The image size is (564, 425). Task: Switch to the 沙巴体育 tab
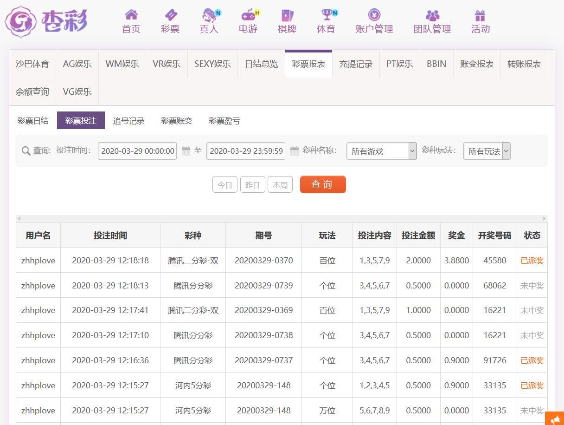click(x=32, y=64)
